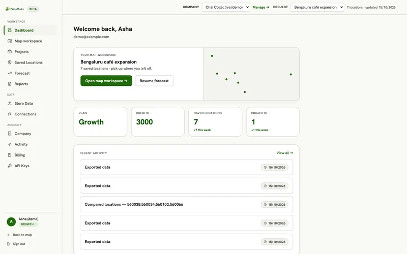Click the BETA badge next to logo
407x254 pixels.
coord(33,9)
